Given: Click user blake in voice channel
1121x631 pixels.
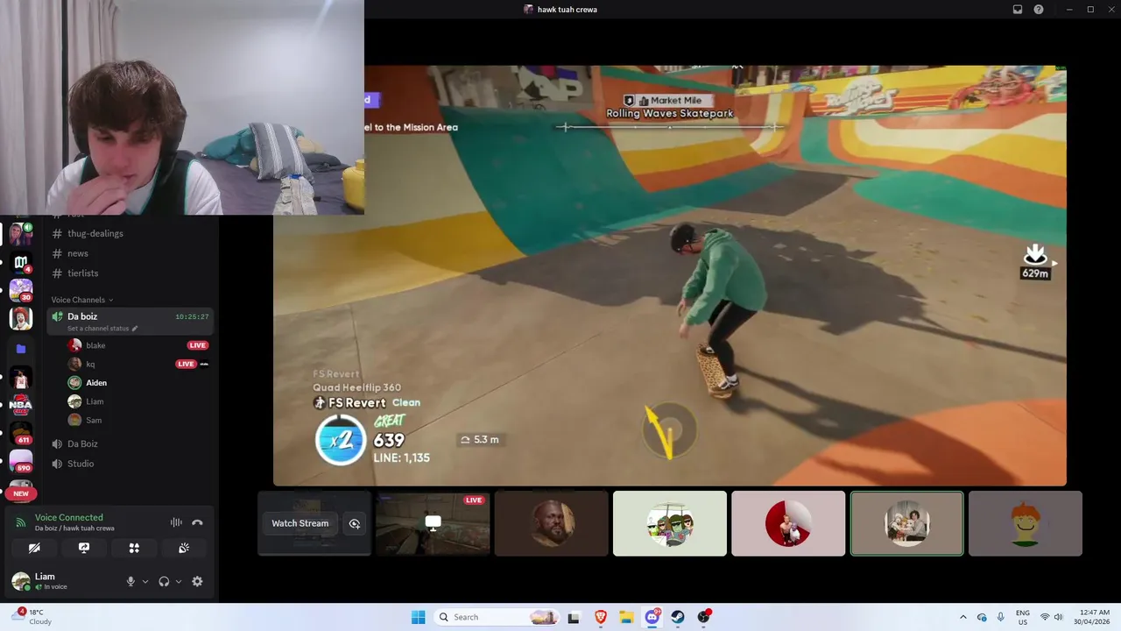Looking at the screenshot, I should pyautogui.click(x=95, y=345).
